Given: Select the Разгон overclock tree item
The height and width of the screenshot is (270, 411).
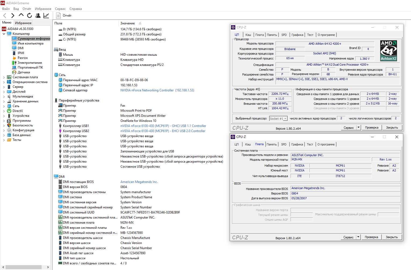Looking at the screenshot, I should tap(23, 58).
